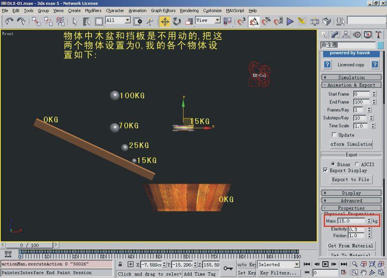Expand the Simulation rollout

pos(351,77)
